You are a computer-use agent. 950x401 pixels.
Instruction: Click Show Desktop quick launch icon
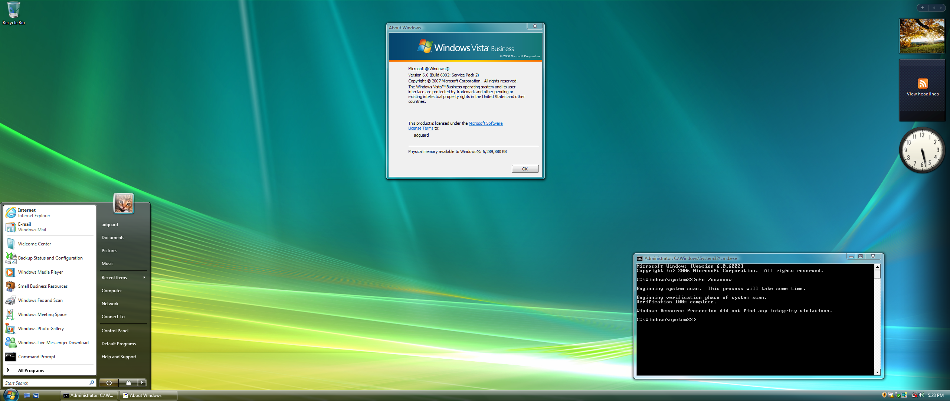point(27,396)
